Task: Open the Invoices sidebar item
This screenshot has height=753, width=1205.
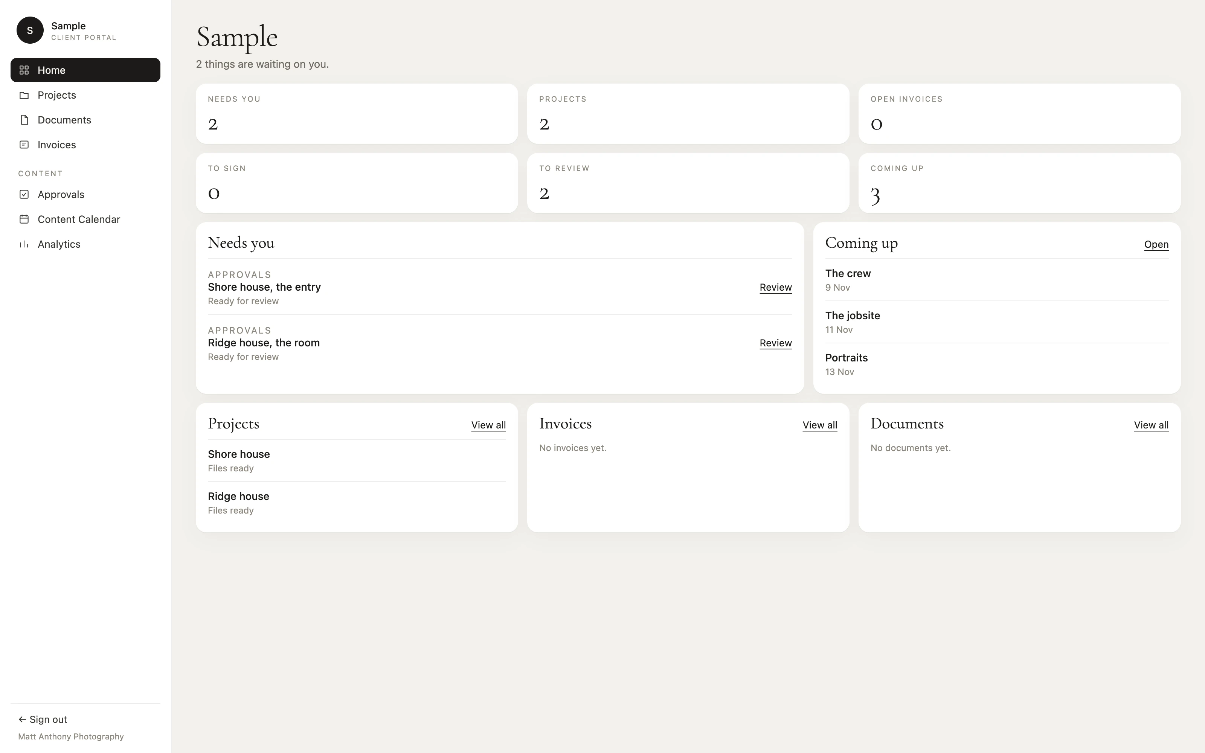Action: click(x=85, y=145)
